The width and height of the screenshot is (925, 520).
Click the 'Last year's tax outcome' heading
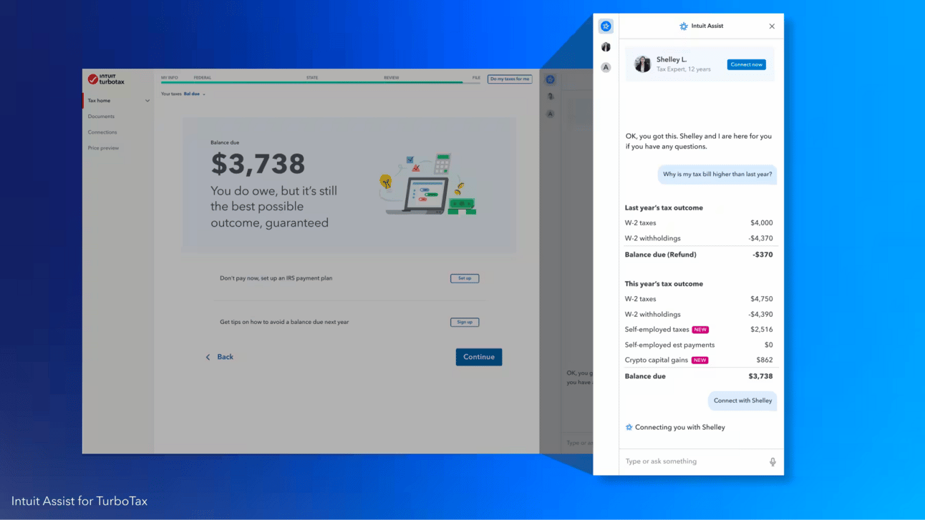[664, 208]
